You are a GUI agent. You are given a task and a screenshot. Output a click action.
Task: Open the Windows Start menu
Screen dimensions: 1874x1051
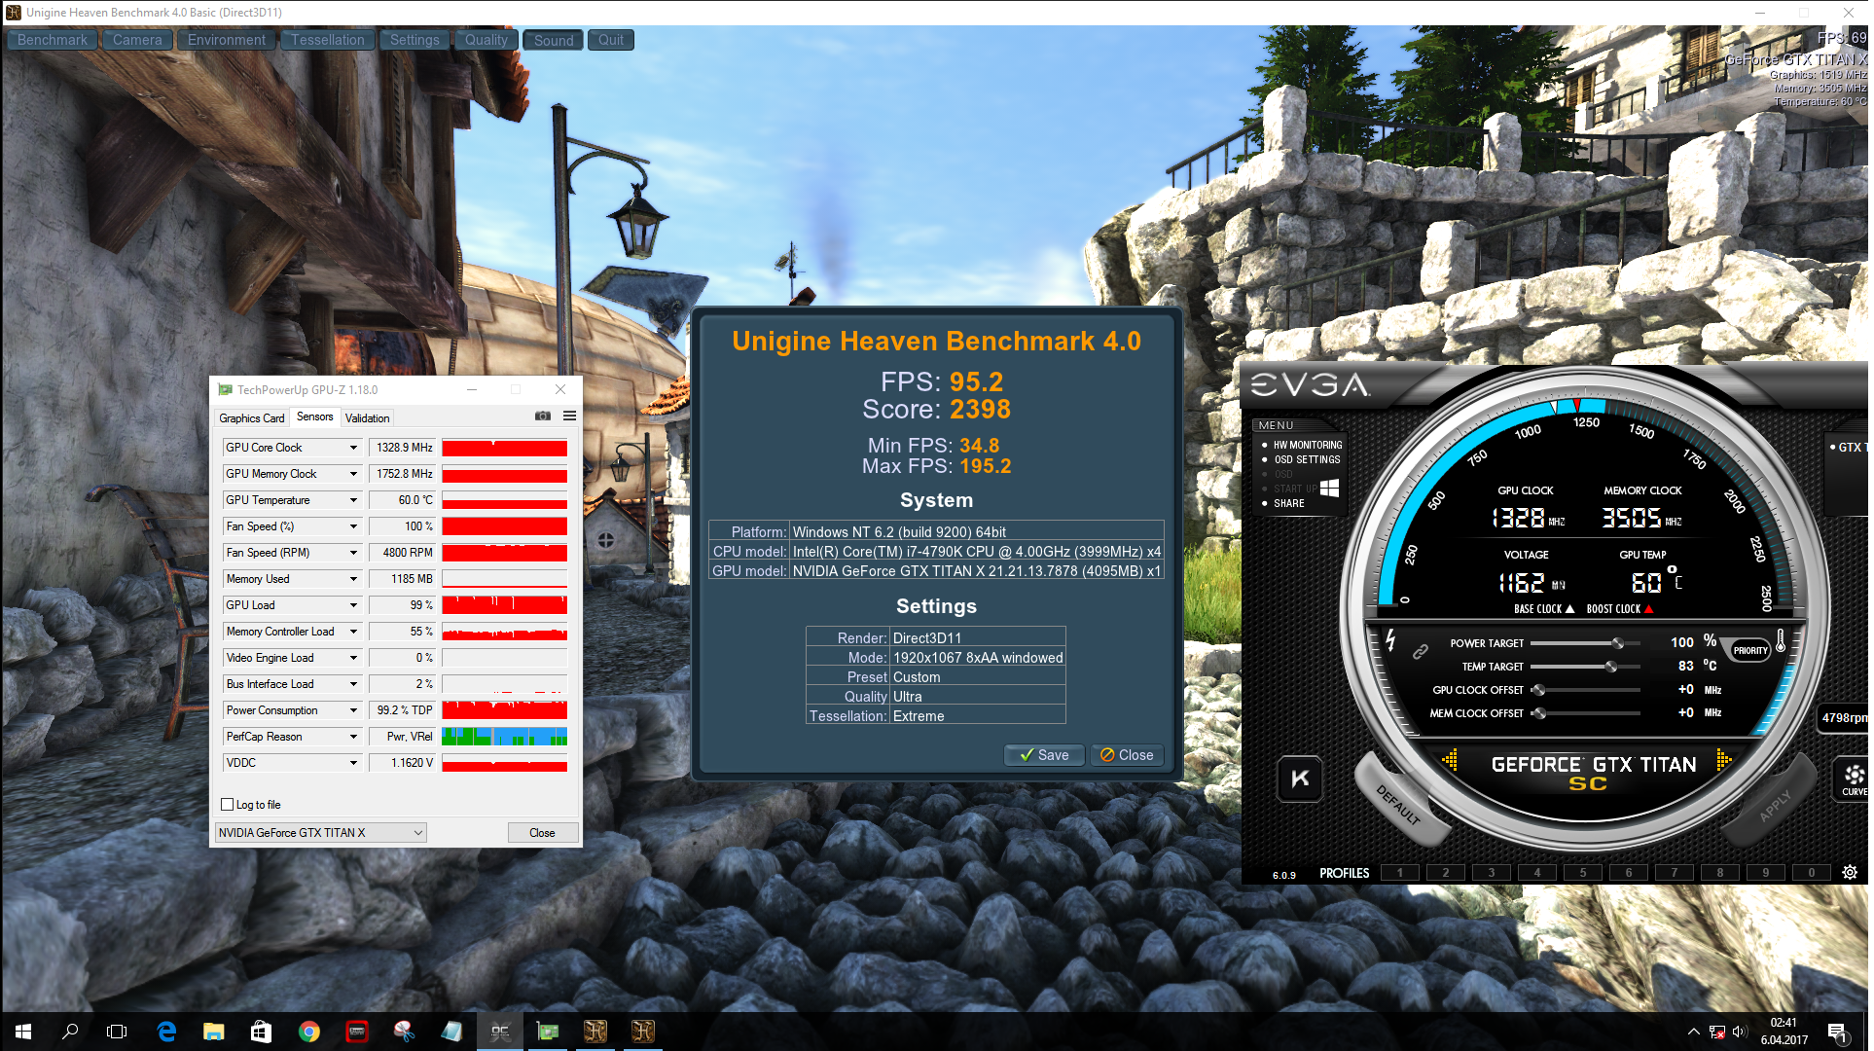[23, 1032]
